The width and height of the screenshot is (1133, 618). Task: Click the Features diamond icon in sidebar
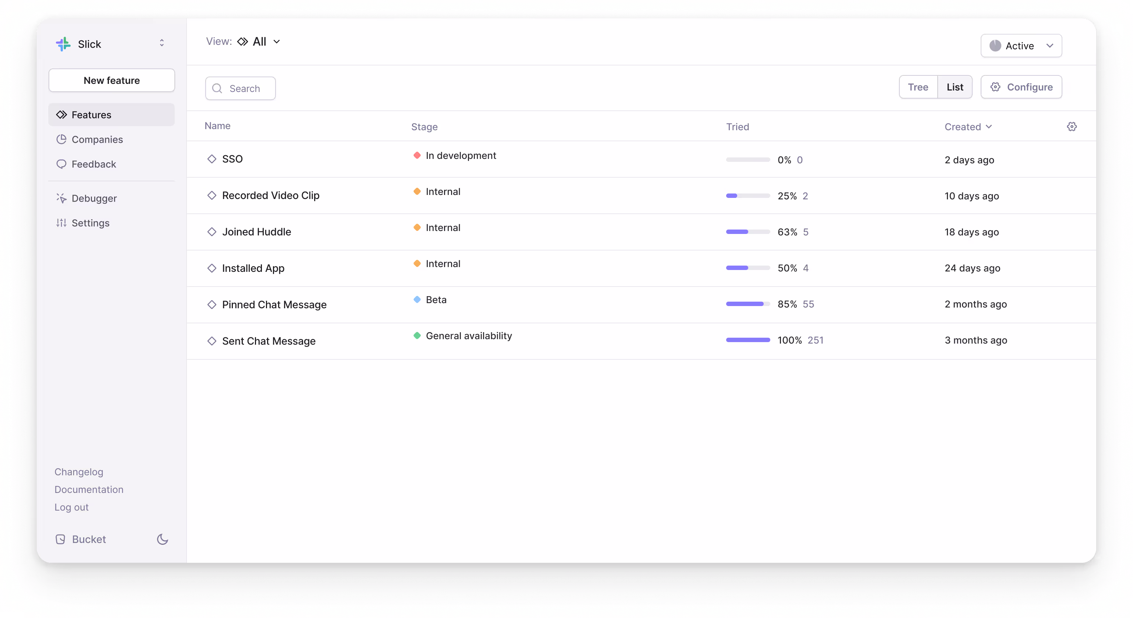(x=61, y=115)
